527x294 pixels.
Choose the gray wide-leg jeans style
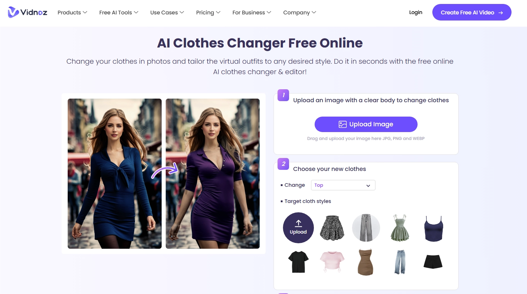[x=366, y=228]
